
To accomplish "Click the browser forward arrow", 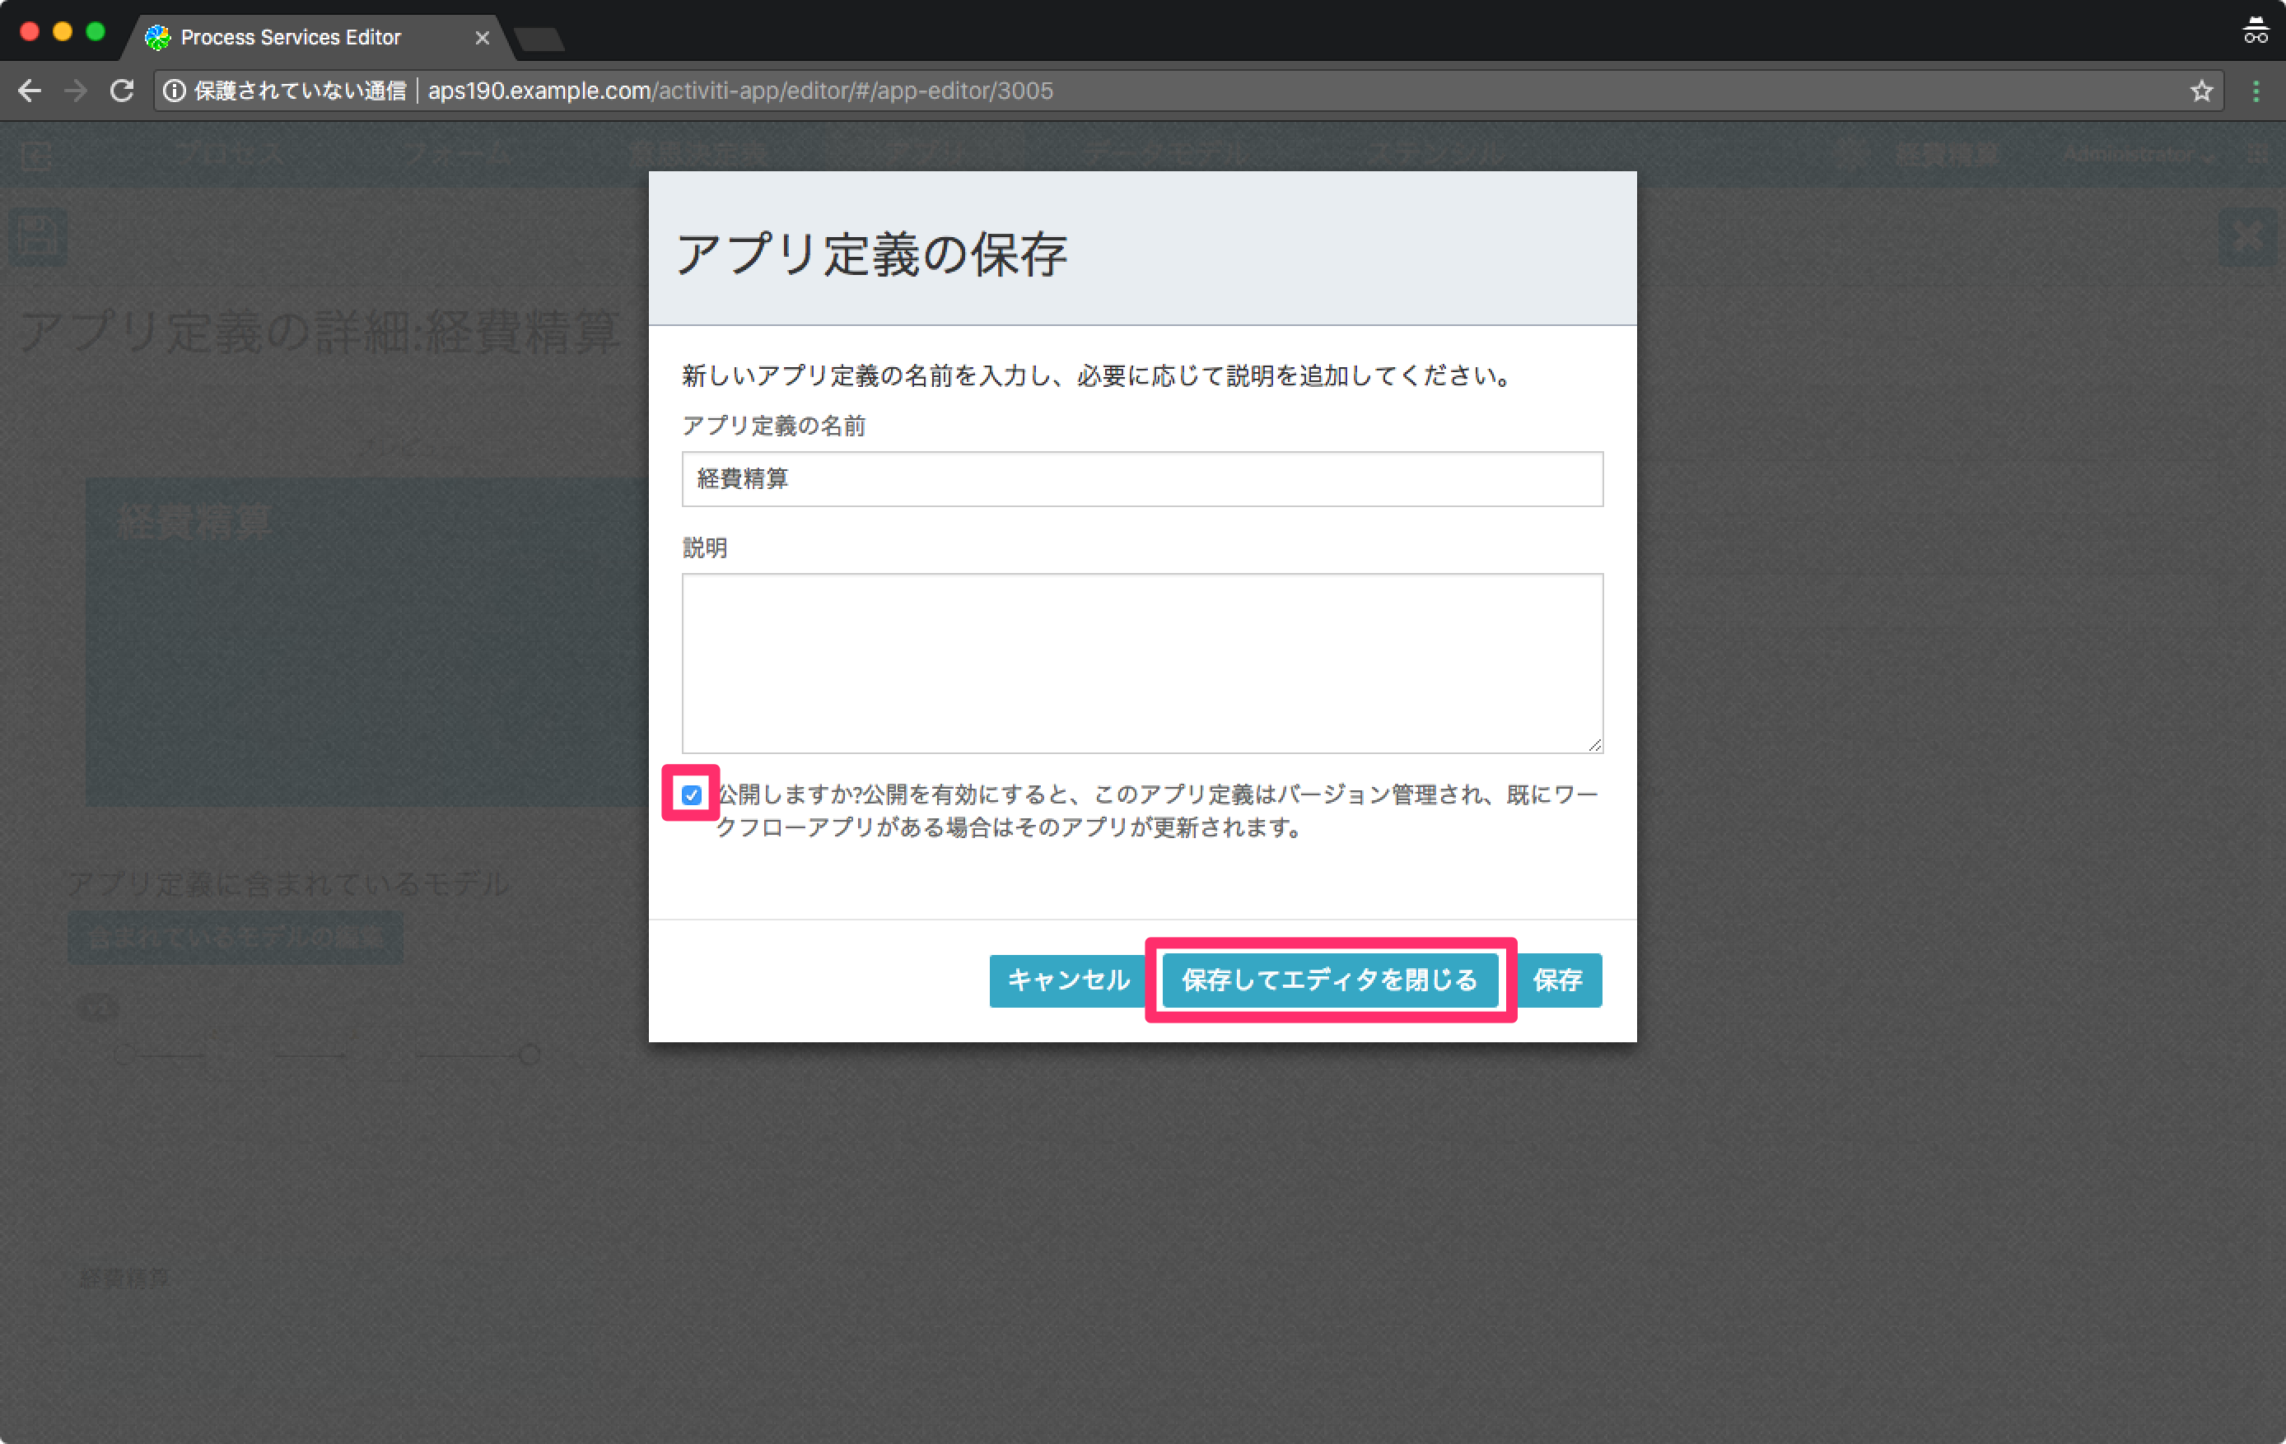I will coord(76,91).
